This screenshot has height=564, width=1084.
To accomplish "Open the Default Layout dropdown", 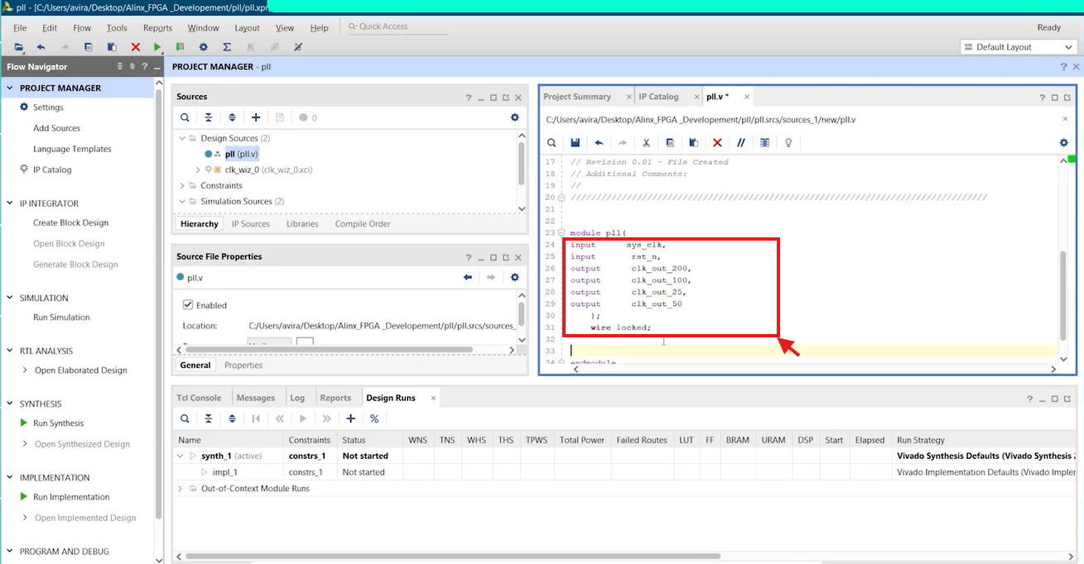I will tap(1018, 47).
